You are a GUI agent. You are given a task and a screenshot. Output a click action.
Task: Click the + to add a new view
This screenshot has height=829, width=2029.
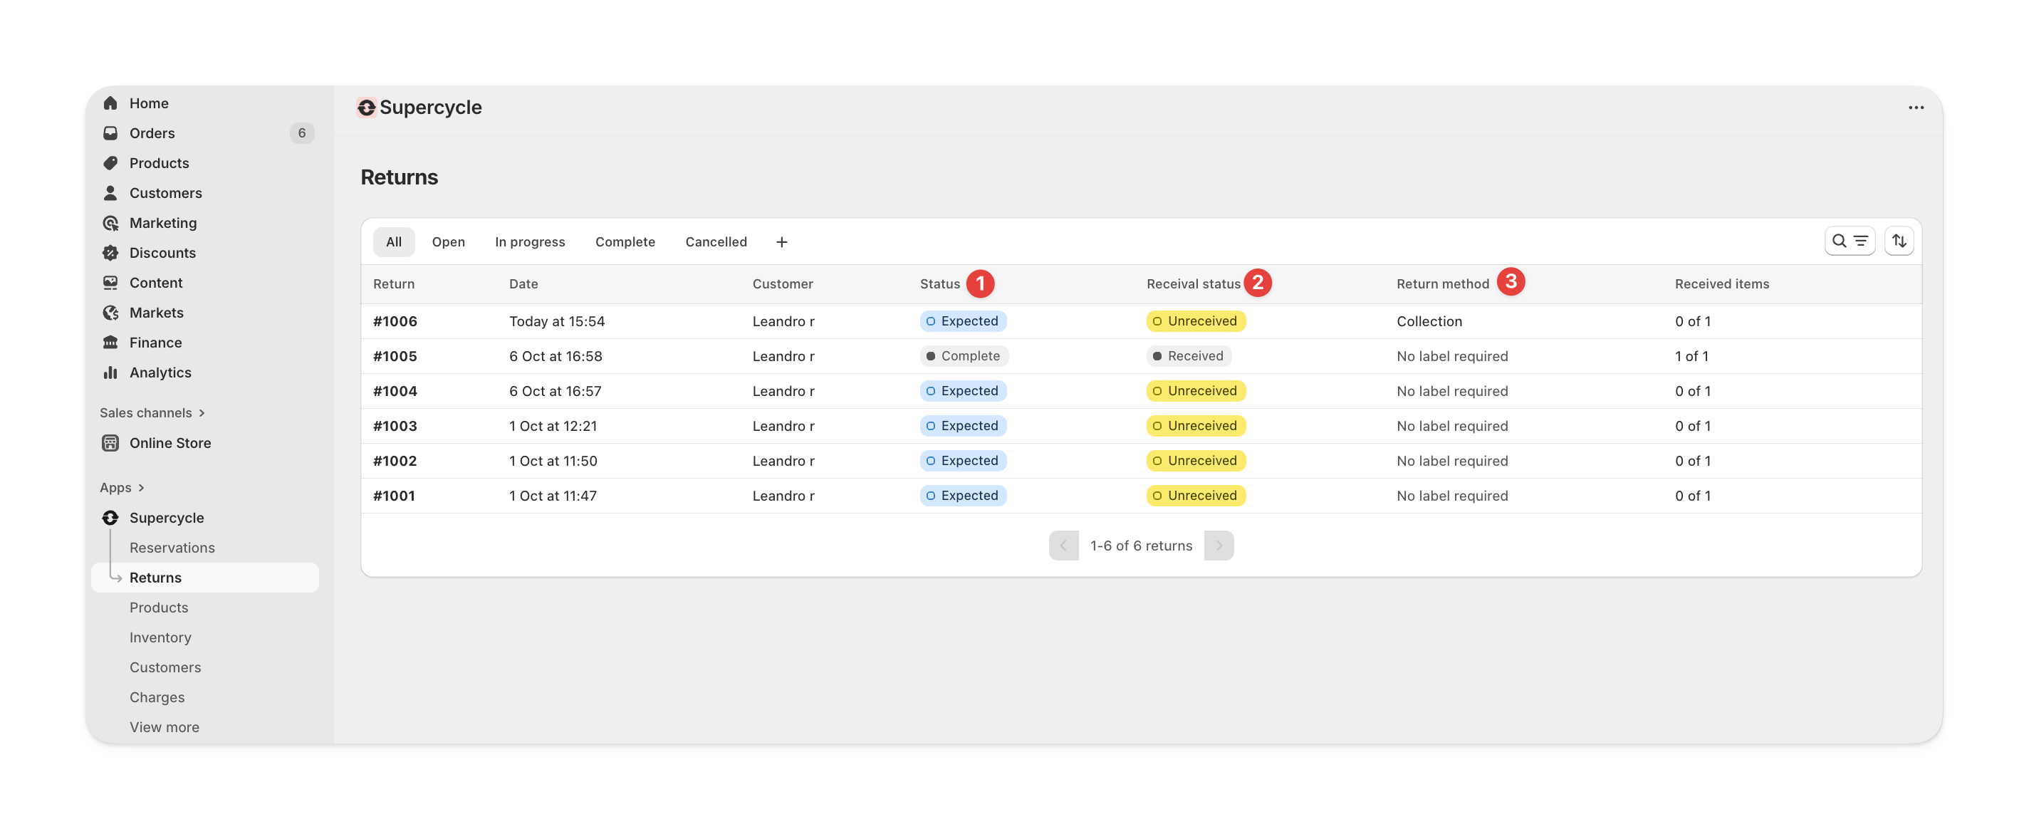(781, 242)
